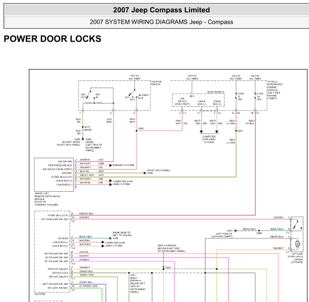The image size is (309, 302).
Task: Click the 'TIRE PRESSURE BUS' pin label
Action: 60,165
